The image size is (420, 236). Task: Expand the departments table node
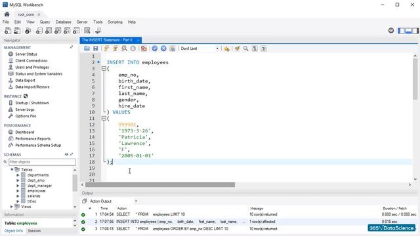tap(18, 175)
